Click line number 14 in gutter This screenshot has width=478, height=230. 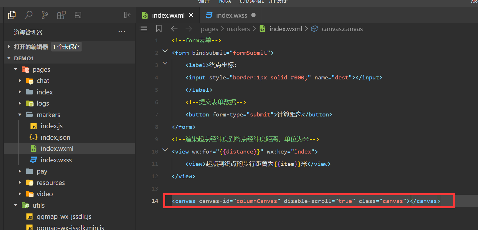coord(155,201)
